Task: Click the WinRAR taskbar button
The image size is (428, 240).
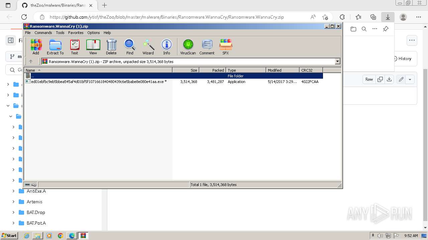Action: (x=83, y=236)
